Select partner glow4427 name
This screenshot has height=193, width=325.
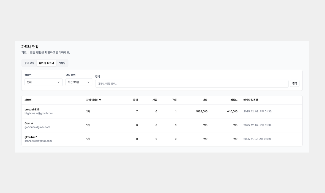(31, 137)
